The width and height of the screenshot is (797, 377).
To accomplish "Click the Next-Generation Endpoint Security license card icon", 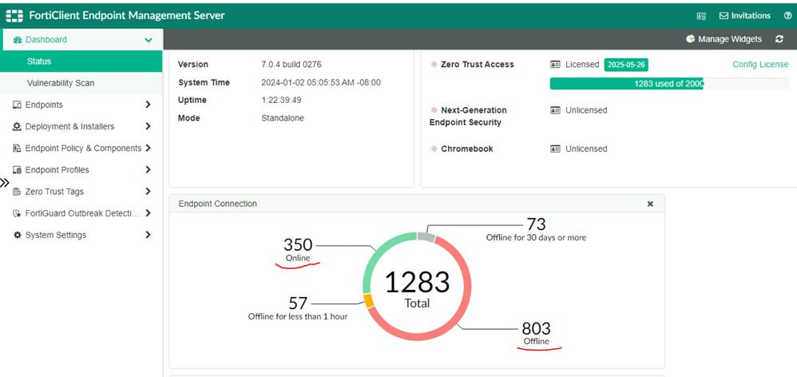I will pos(555,110).
